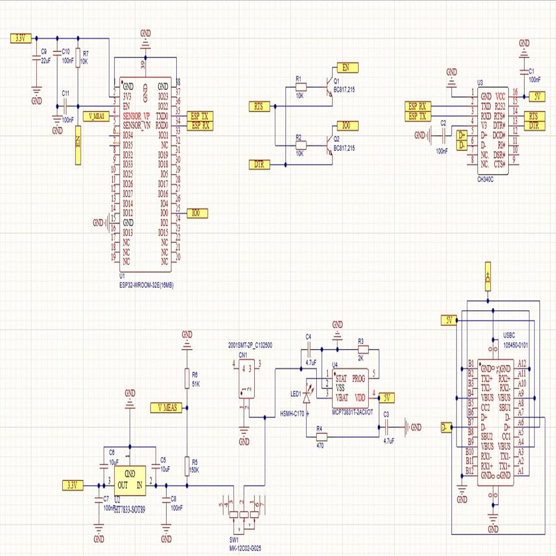Image resolution: width=556 pixels, height=556 pixels.
Task: Click the IO0 net label at Q2 collector
Action: (348, 126)
